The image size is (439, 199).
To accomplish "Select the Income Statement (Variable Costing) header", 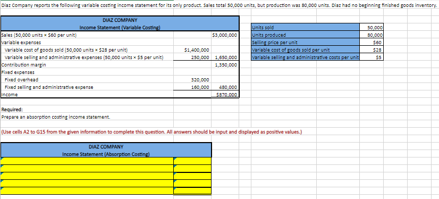I will 120,28.
